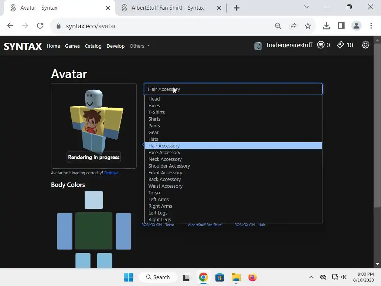Choose Face Accessory option
This screenshot has width=381, height=286.
233,152
